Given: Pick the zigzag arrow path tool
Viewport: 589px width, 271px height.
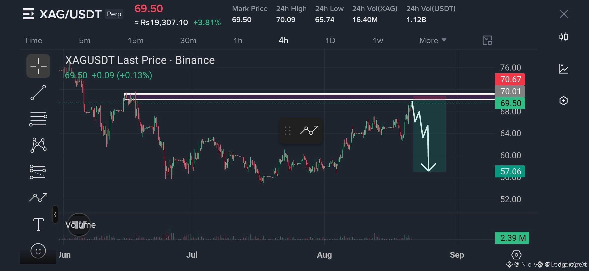Looking at the screenshot, I should point(38,198).
